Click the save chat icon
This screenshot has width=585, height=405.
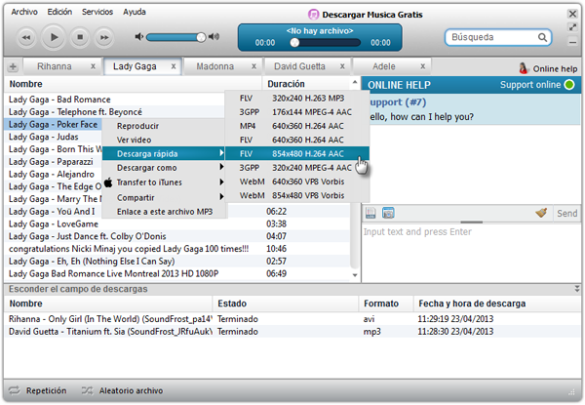point(370,213)
